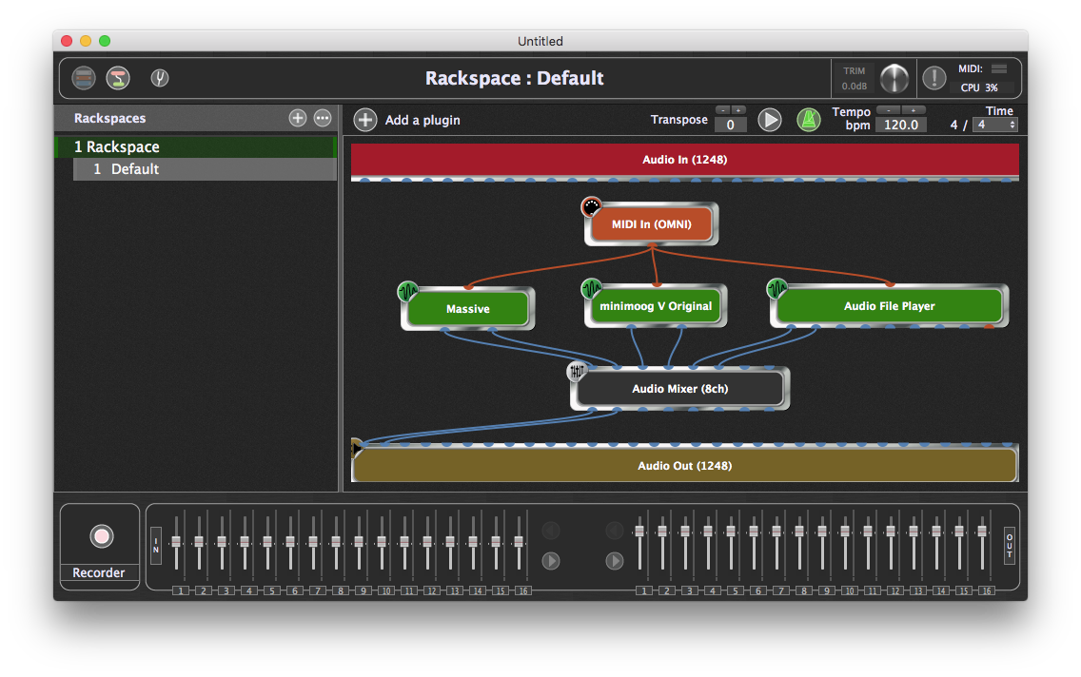This screenshot has width=1081, height=677.
Task: Click the CPU 3% readout
Action: coord(980,87)
